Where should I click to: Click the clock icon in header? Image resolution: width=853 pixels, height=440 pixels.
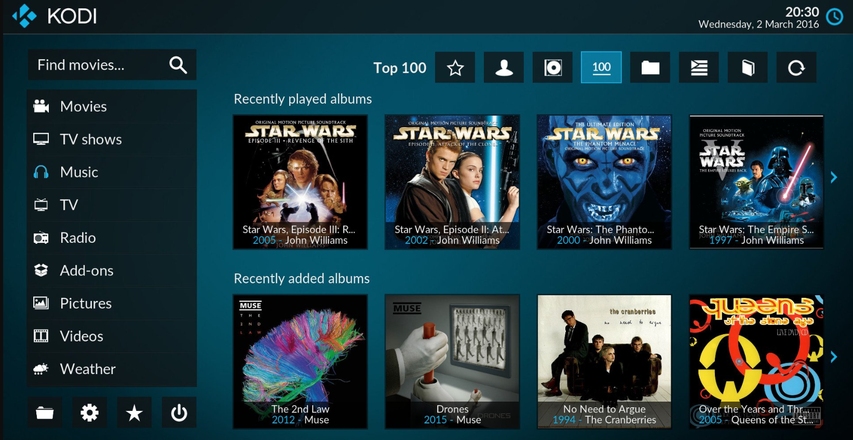pos(835,17)
